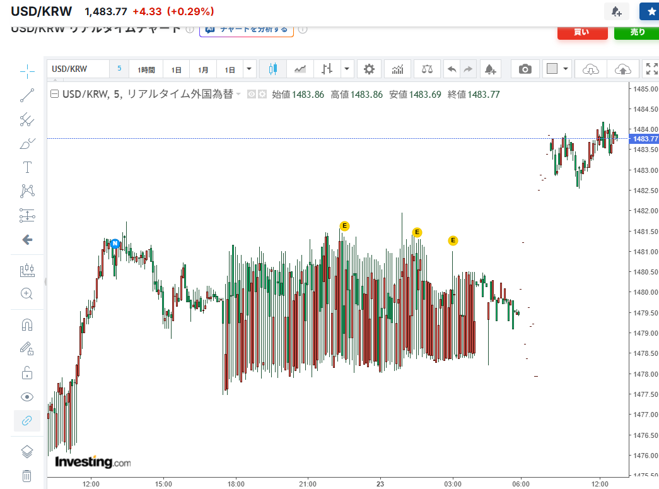Screen dimensions: 659x489
Task: Switch to the 1時間 timeframe
Action: point(146,68)
